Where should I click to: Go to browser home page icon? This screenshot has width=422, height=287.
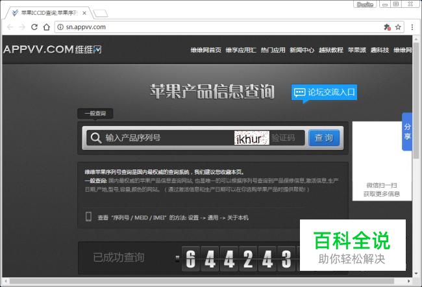point(47,27)
